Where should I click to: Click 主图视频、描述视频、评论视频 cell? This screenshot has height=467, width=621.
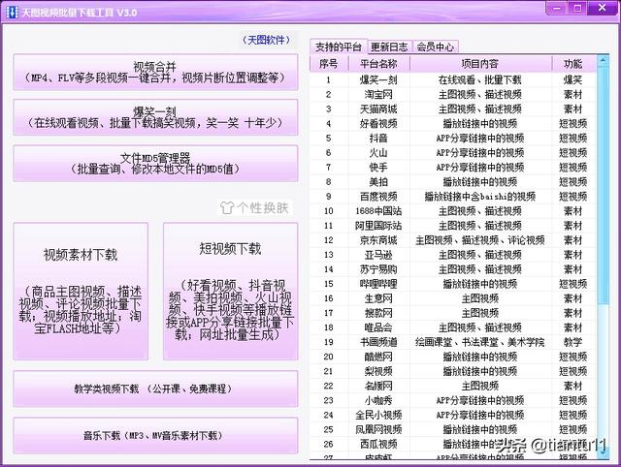click(480, 240)
